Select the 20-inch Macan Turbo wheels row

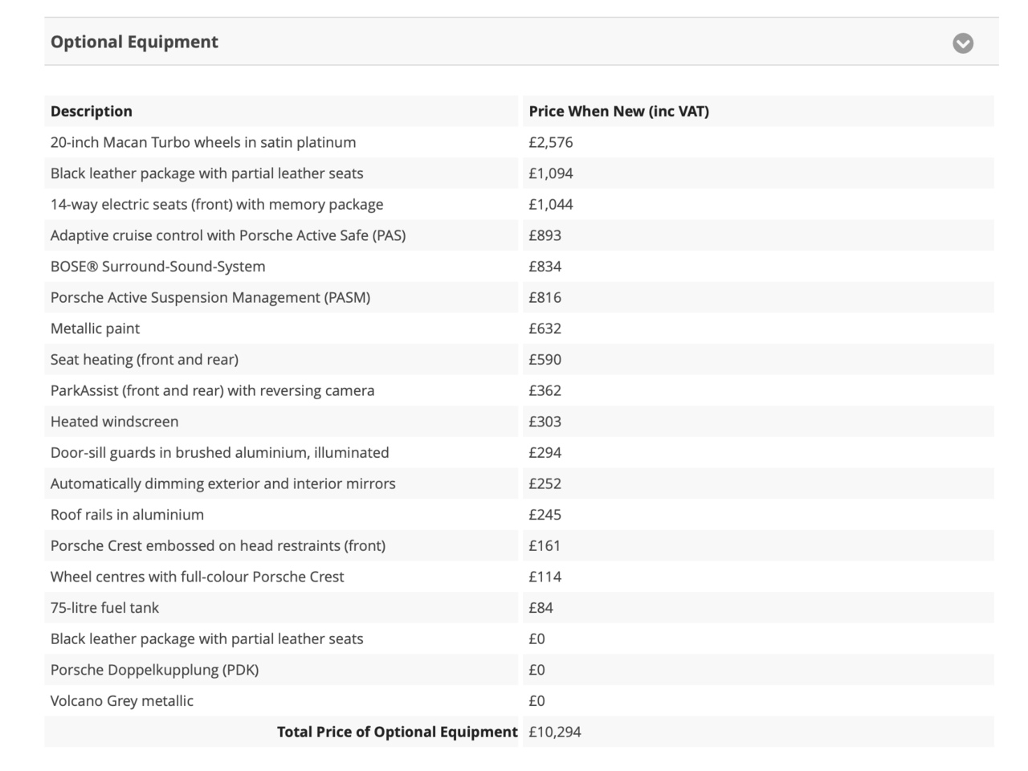(x=203, y=143)
